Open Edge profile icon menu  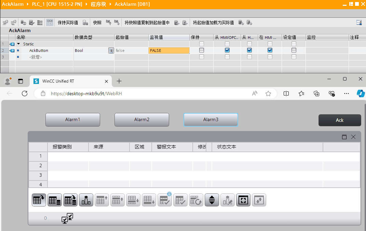(x=8, y=81)
